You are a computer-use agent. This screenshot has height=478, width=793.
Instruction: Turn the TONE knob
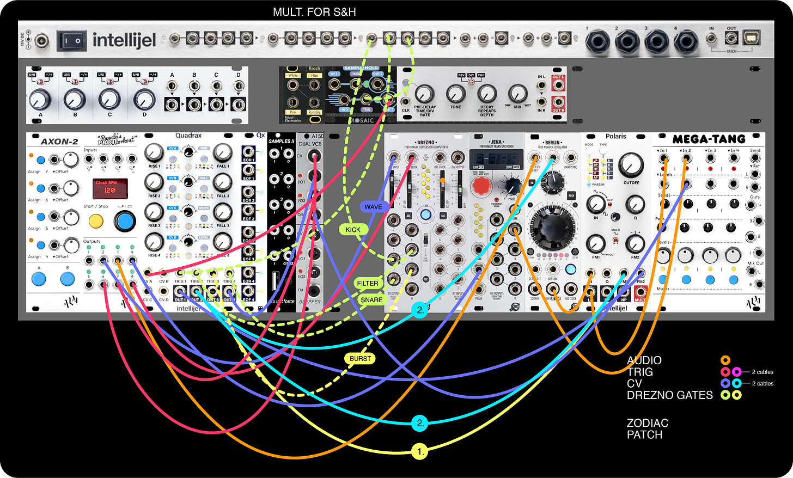[x=455, y=95]
